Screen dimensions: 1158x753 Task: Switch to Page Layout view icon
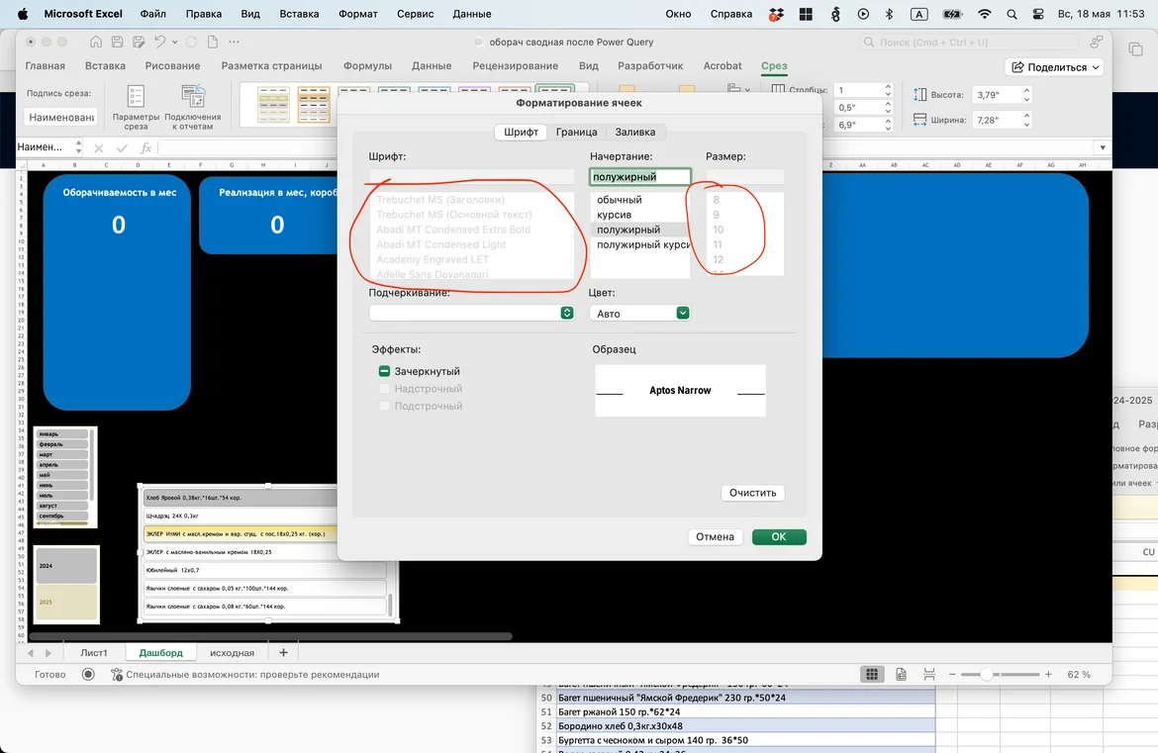[x=901, y=674]
